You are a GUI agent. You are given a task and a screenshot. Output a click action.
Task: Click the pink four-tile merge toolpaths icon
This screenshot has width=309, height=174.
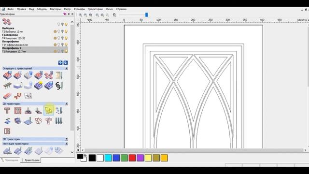point(48,75)
